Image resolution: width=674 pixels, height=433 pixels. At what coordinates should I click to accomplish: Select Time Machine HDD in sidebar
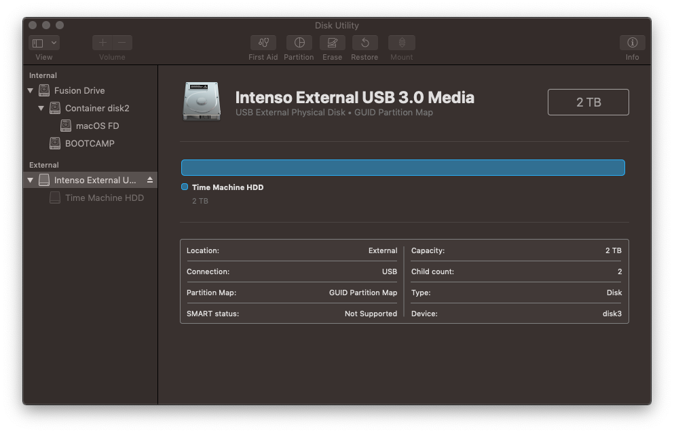point(105,197)
